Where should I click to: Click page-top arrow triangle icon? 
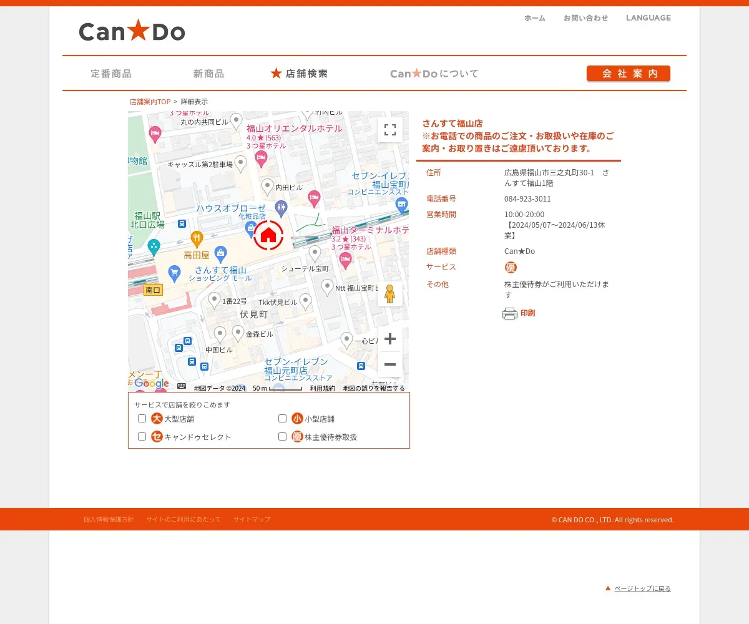608,588
